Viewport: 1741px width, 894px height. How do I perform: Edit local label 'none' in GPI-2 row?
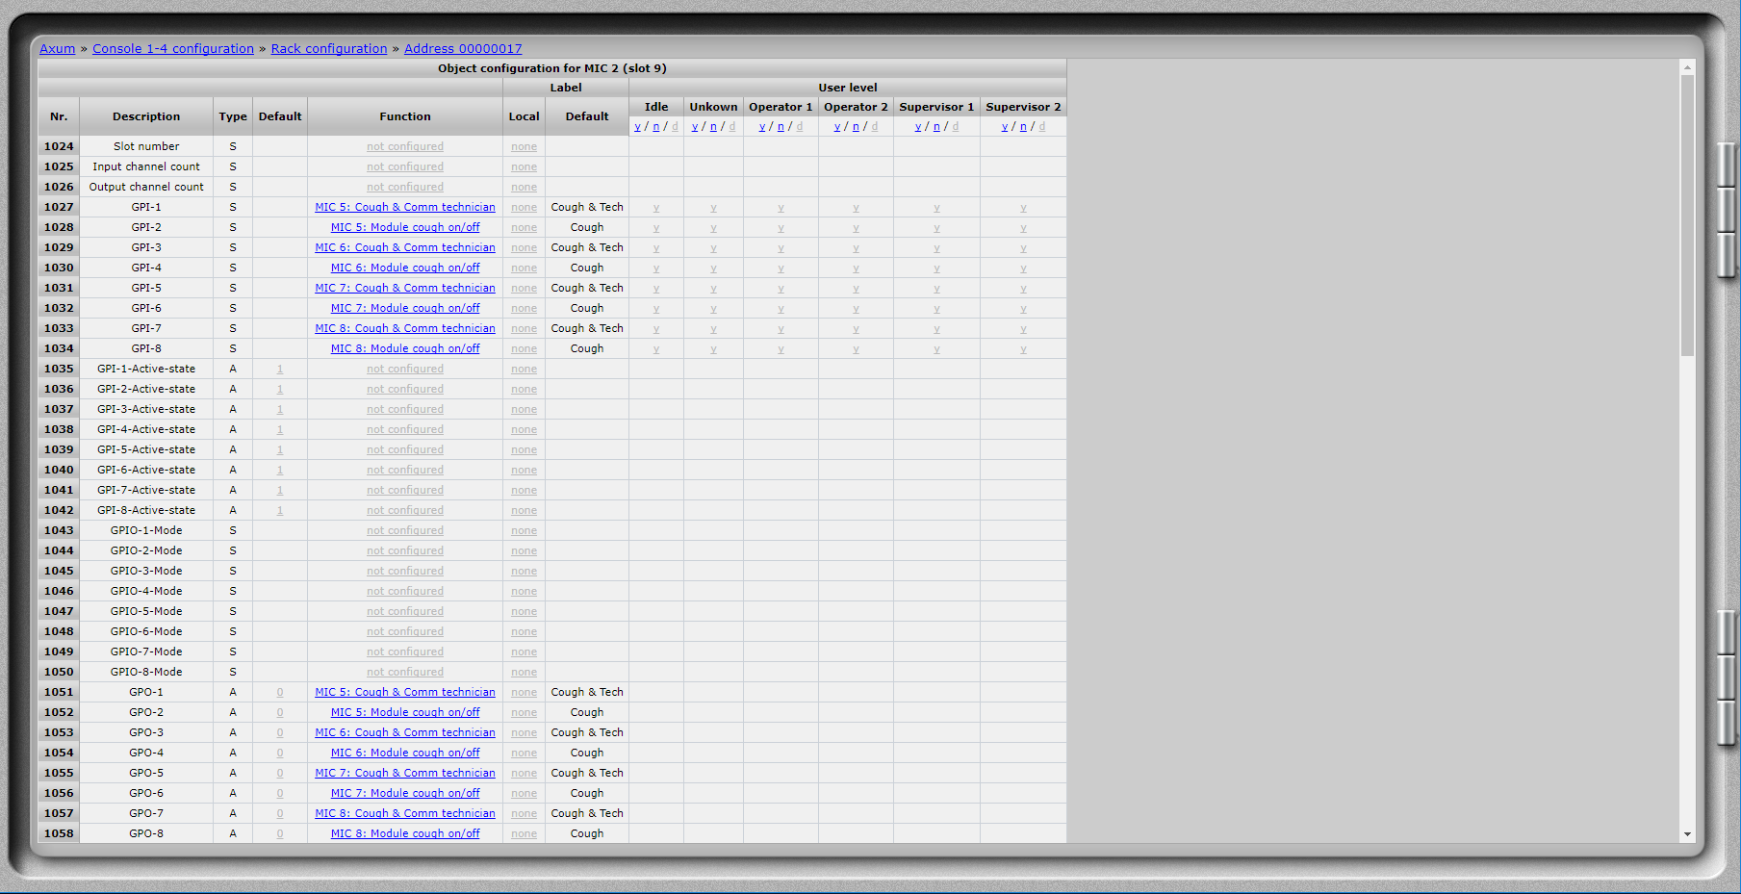point(524,228)
